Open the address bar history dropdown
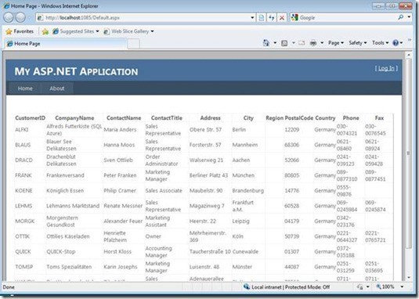 pyautogui.click(x=252, y=18)
